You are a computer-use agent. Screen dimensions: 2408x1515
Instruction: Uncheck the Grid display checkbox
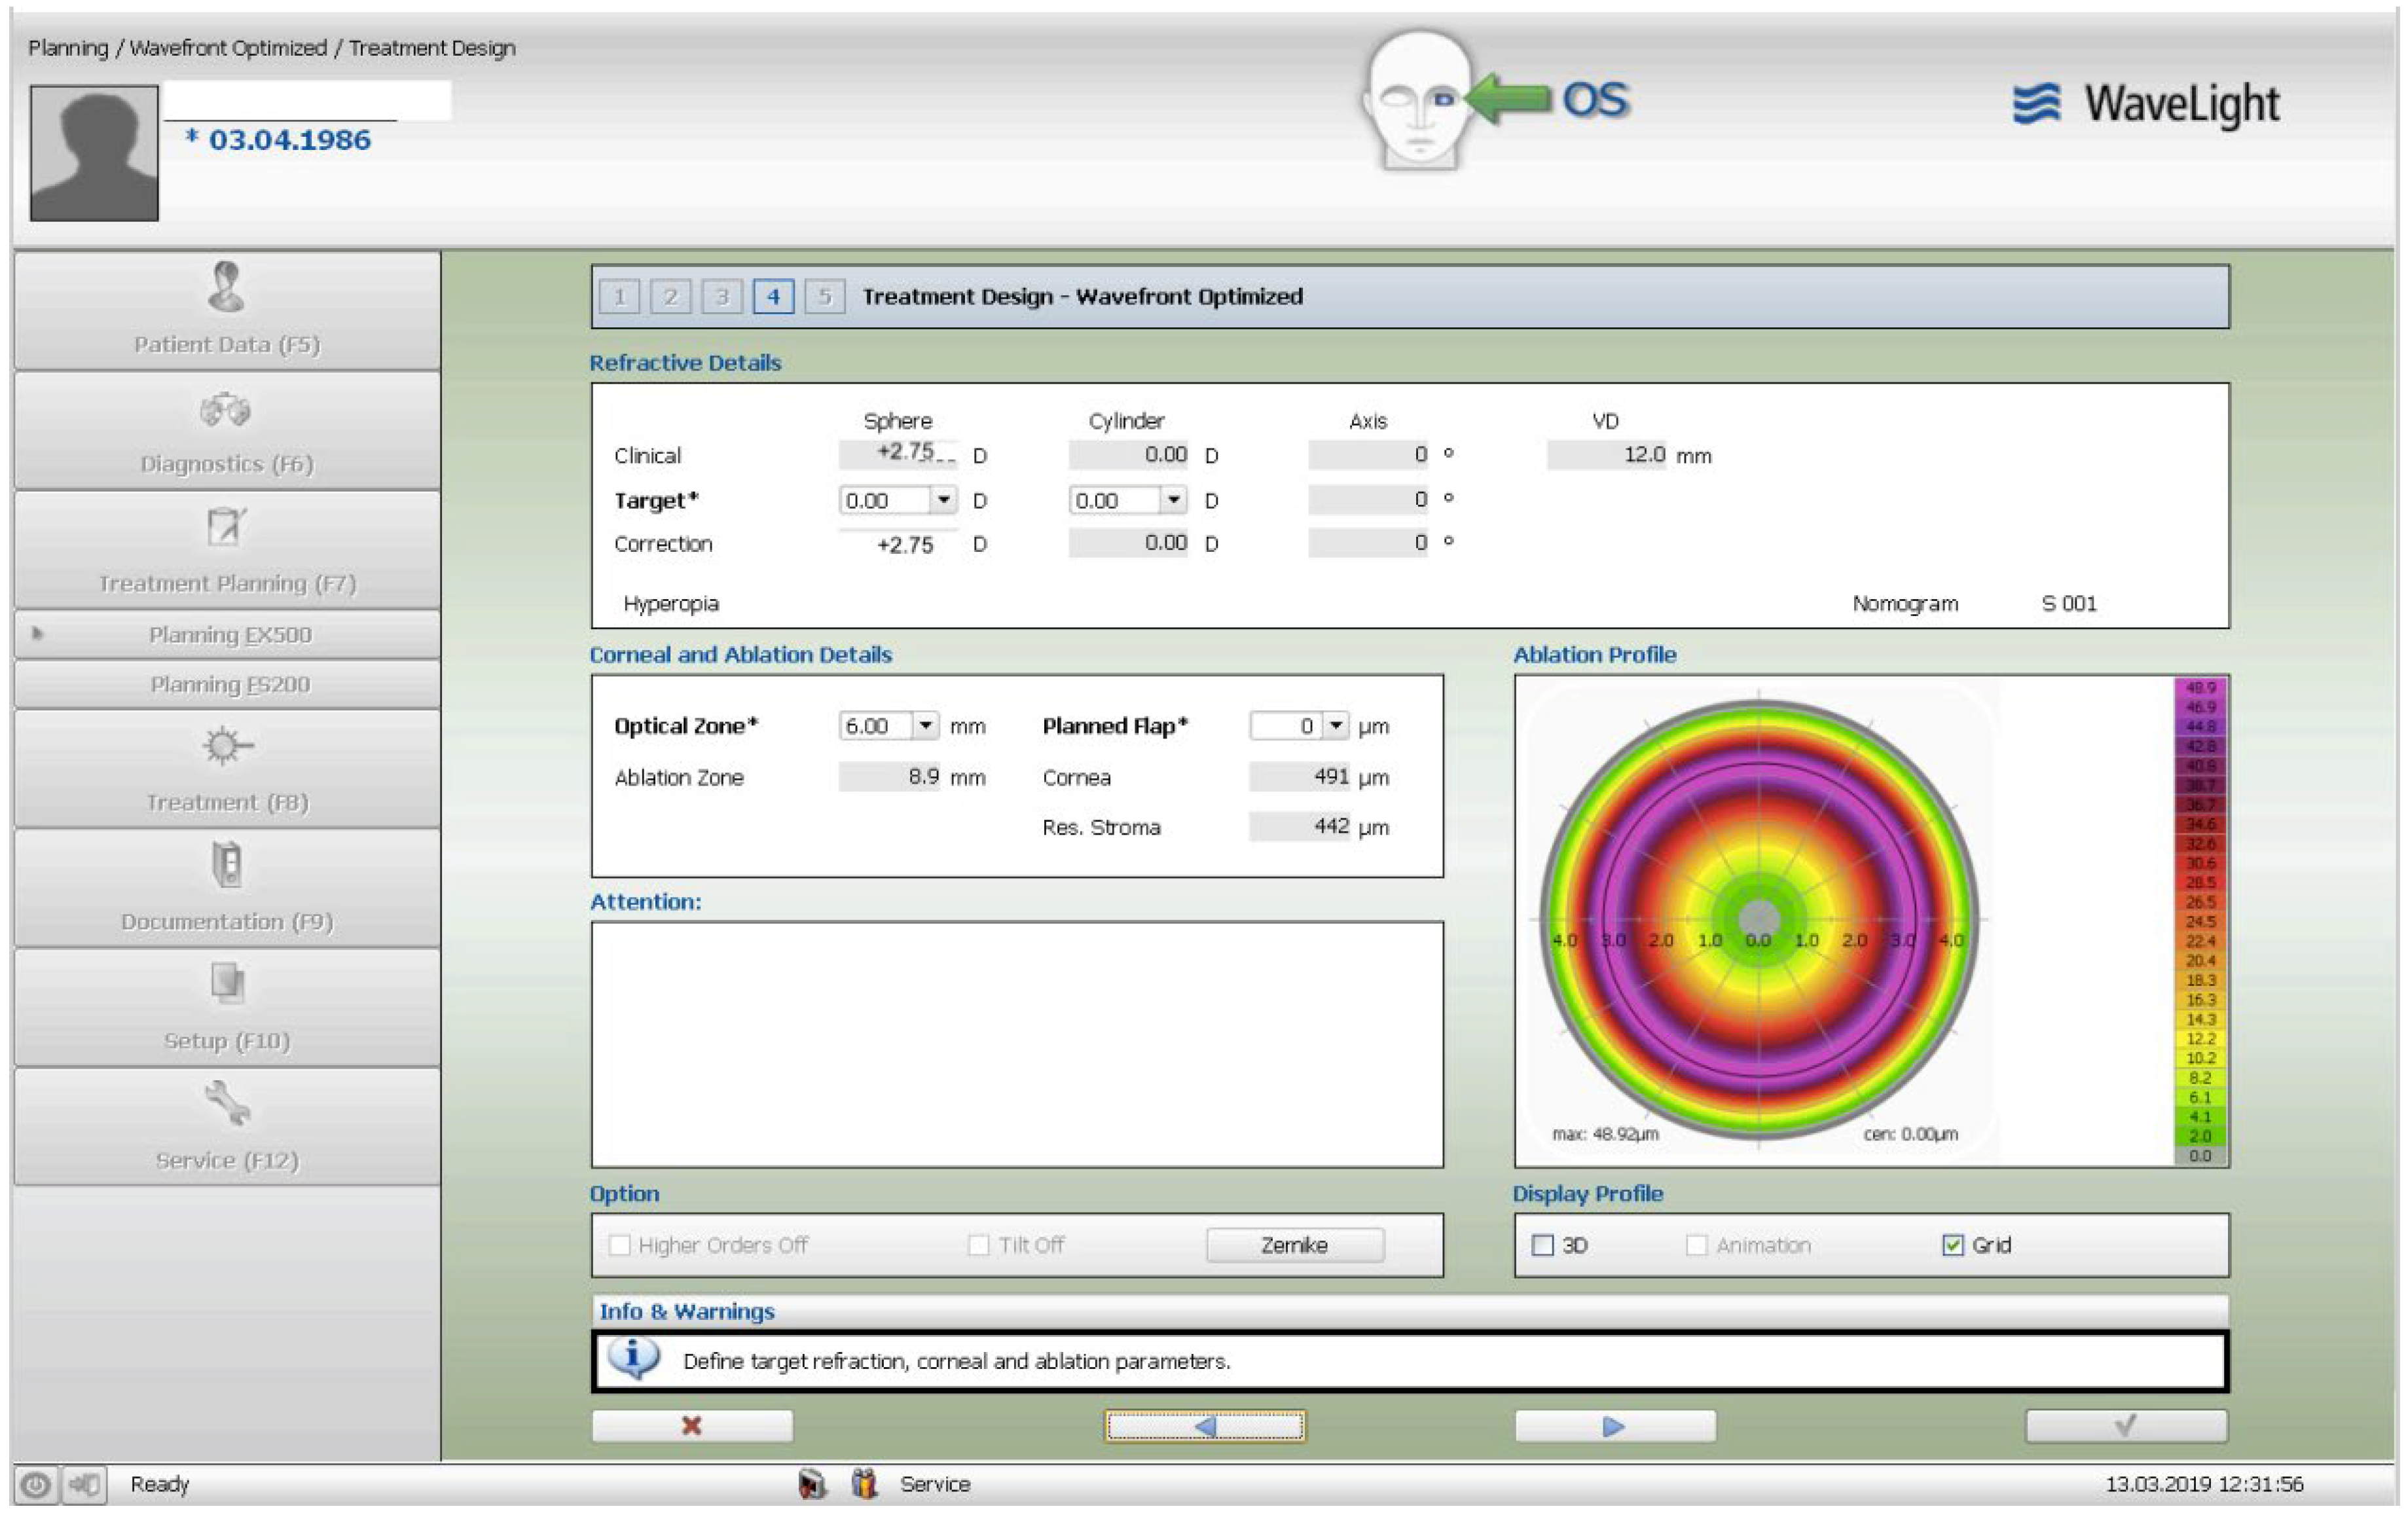coord(1952,1245)
